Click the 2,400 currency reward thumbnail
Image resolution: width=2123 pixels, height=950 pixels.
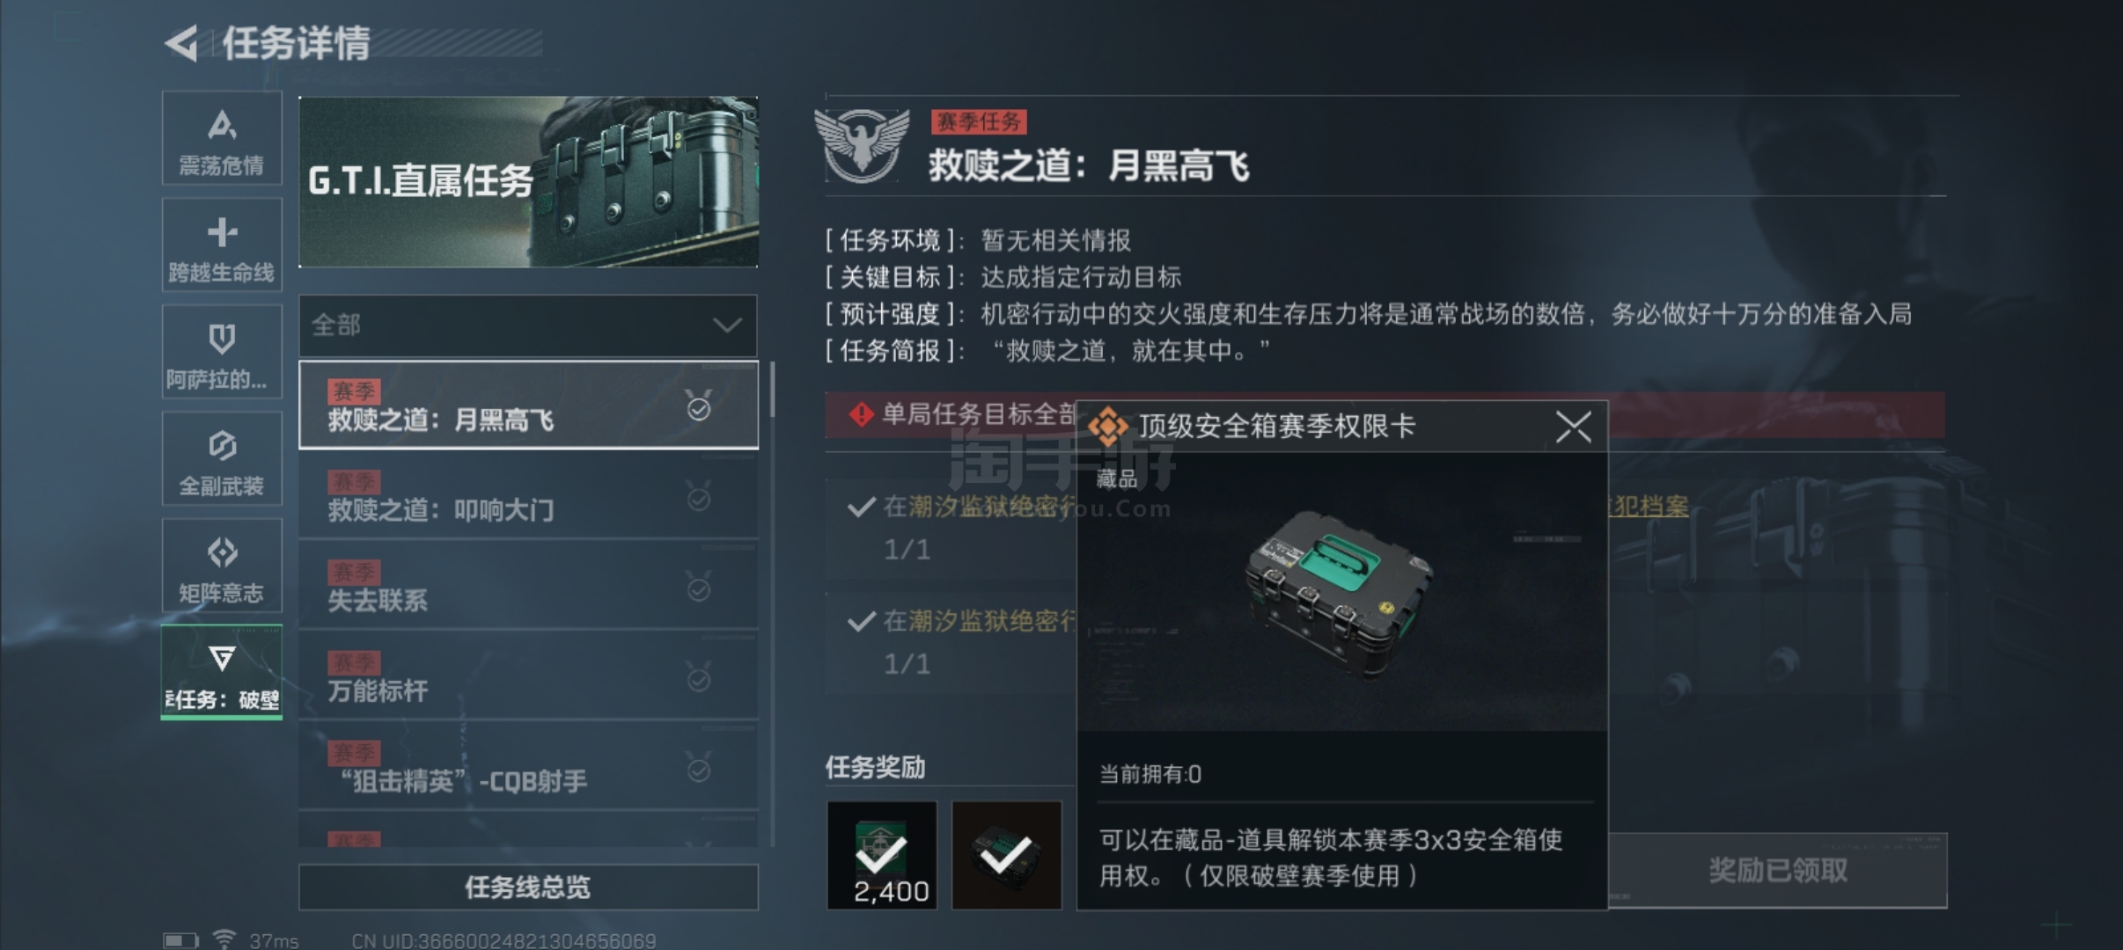(882, 855)
